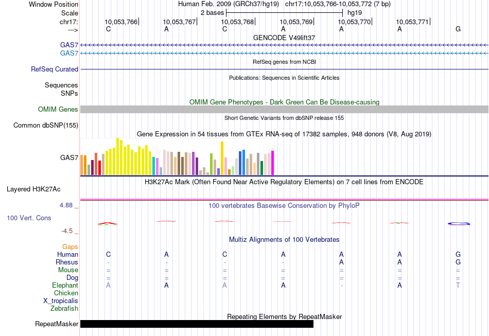Image resolution: width=489 pixels, height=336 pixels.
Task: Click the Common dbSNP(155) track label
Action: [x=46, y=126]
